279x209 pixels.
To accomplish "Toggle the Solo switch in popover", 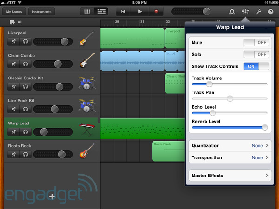I will click(256, 54).
